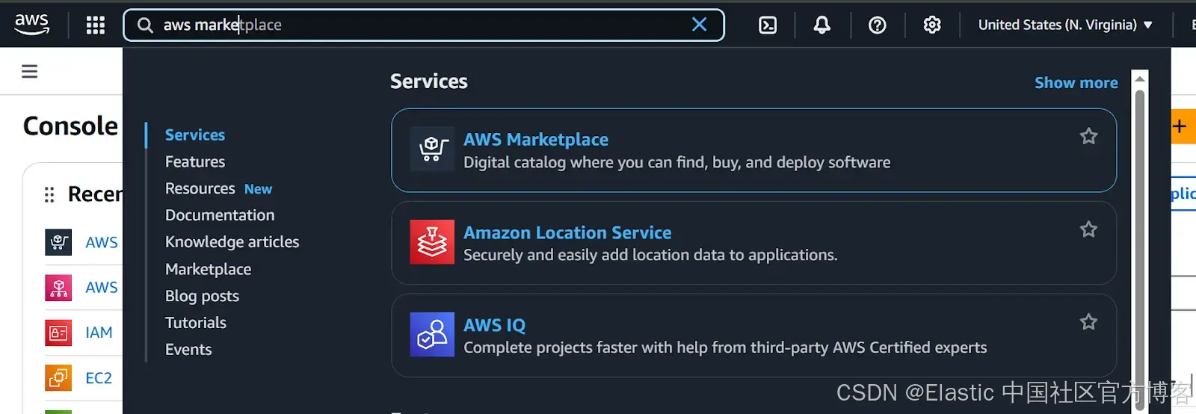Launch CloudShell terminal icon
Image resolution: width=1196 pixels, height=414 pixels.
(x=768, y=25)
